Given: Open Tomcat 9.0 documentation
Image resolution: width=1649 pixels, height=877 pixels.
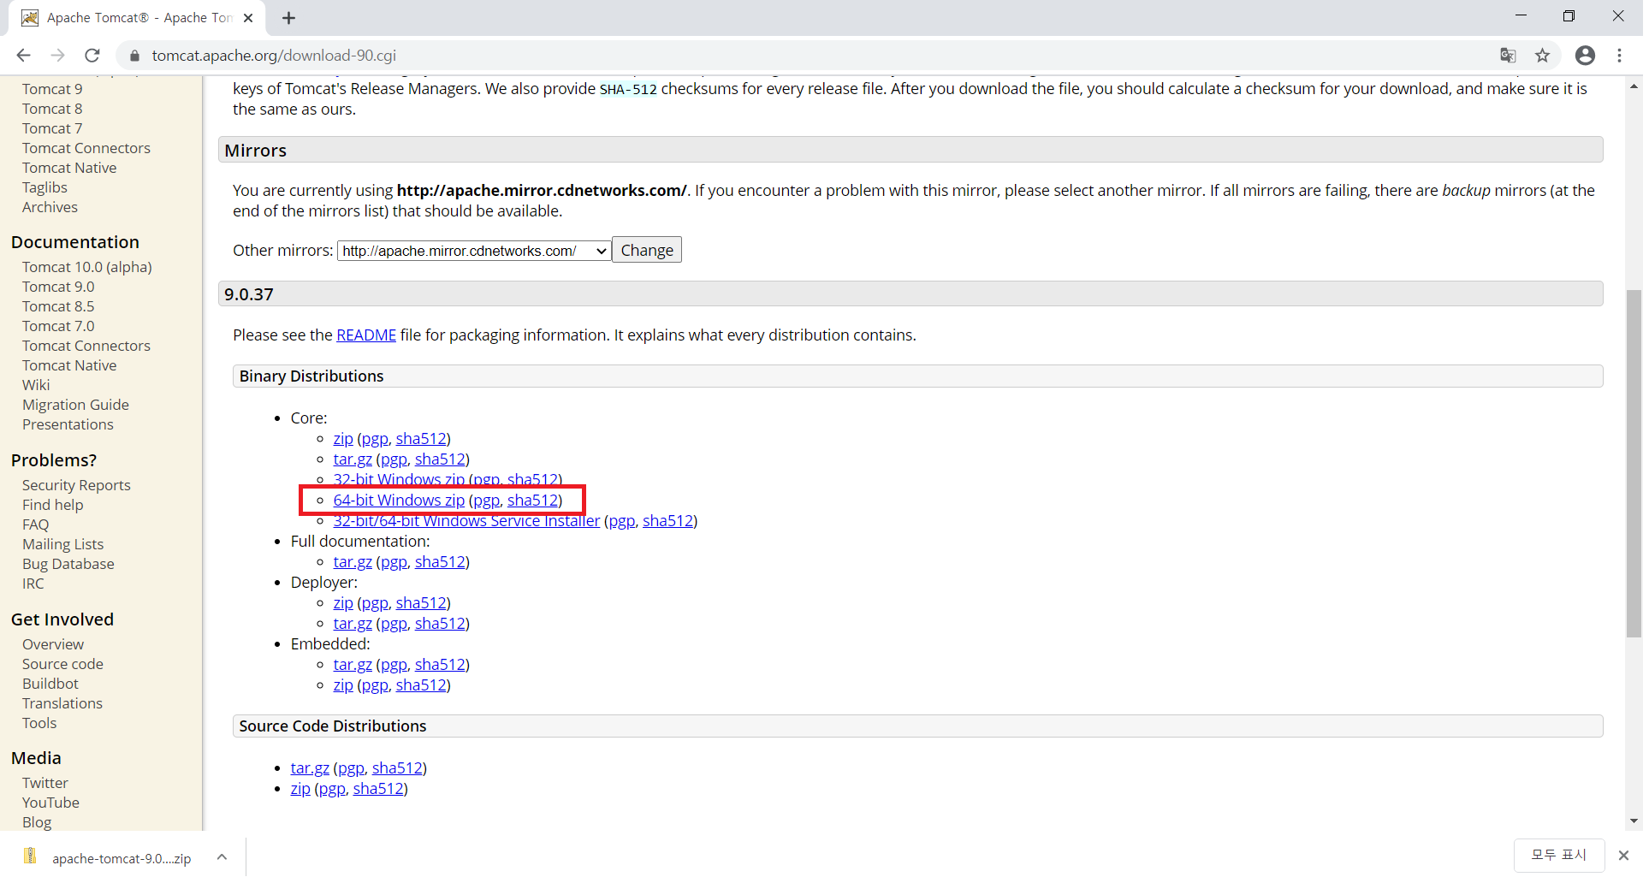Looking at the screenshot, I should 58,287.
